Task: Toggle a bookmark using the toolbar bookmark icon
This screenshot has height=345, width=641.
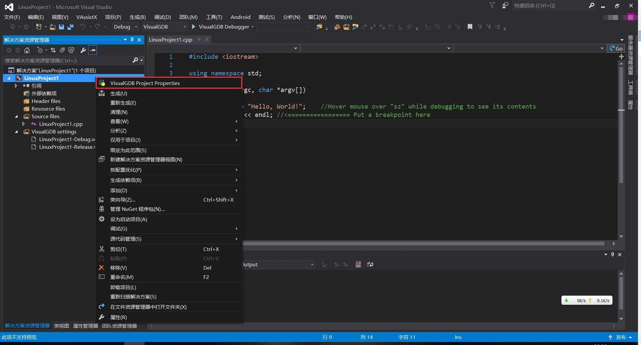Action: (470, 27)
